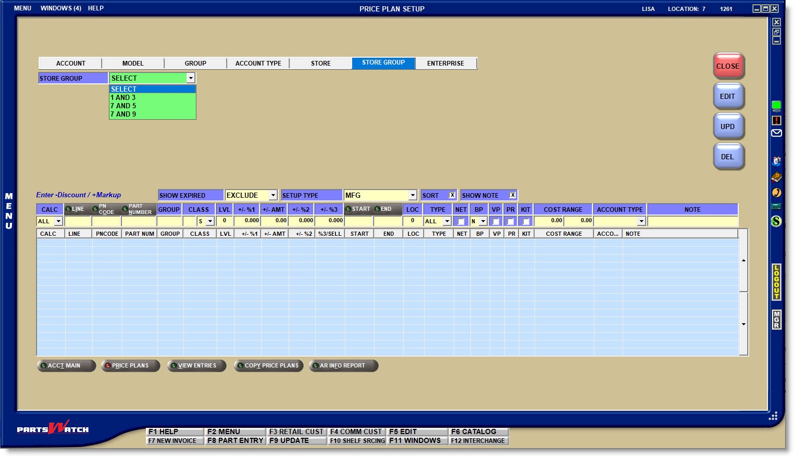
Task: Click the grid's vertical scrollbar down arrow
Action: [743, 324]
